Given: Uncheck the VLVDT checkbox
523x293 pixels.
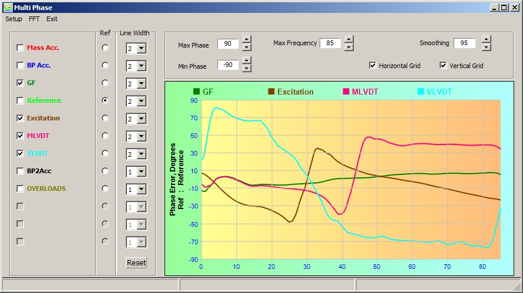Looking at the screenshot, I should (x=21, y=153).
